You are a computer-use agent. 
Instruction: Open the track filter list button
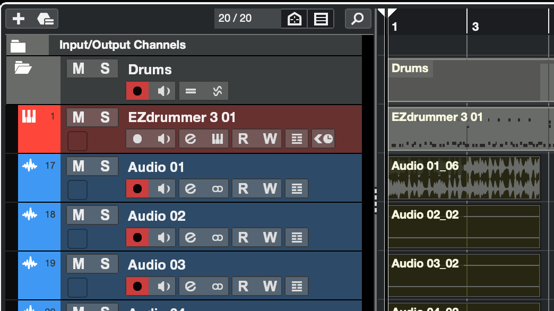click(x=321, y=19)
